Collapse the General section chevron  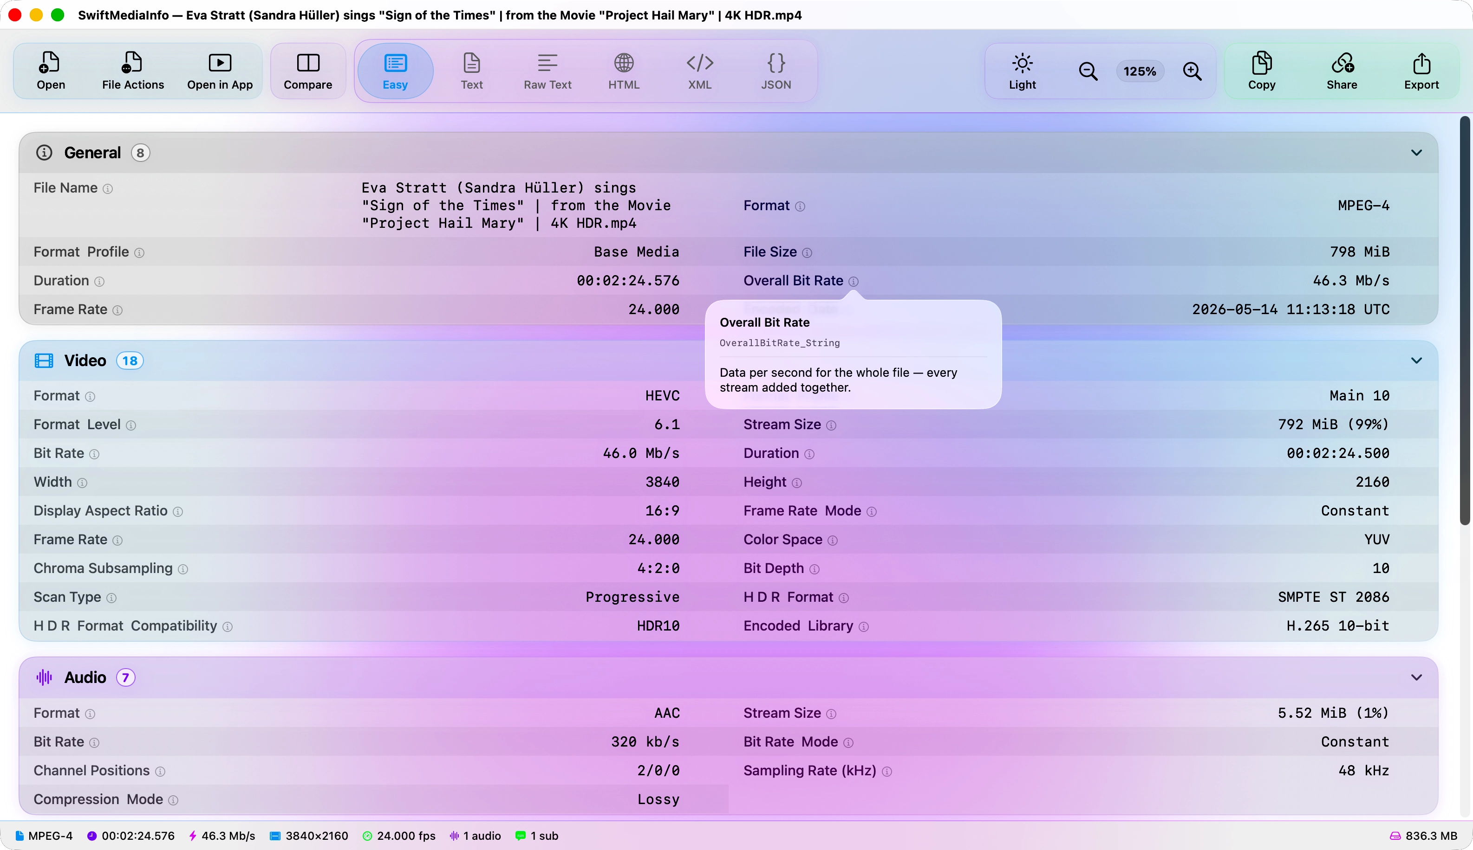click(x=1416, y=152)
